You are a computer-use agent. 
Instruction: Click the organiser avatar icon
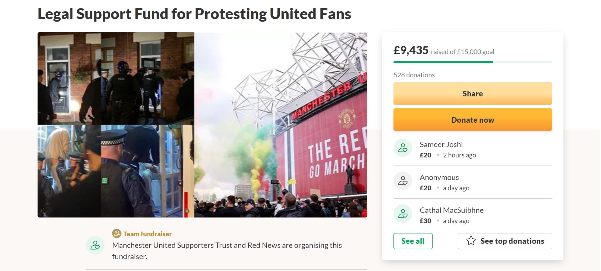pos(95,245)
